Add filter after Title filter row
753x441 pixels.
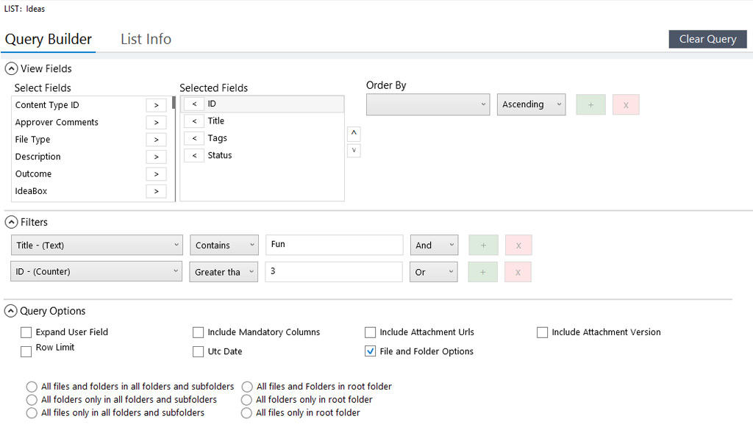point(483,245)
